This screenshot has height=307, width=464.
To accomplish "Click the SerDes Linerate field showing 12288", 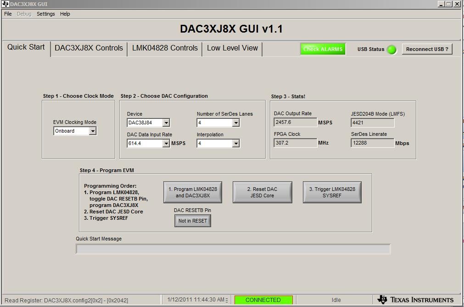I will [x=372, y=143].
